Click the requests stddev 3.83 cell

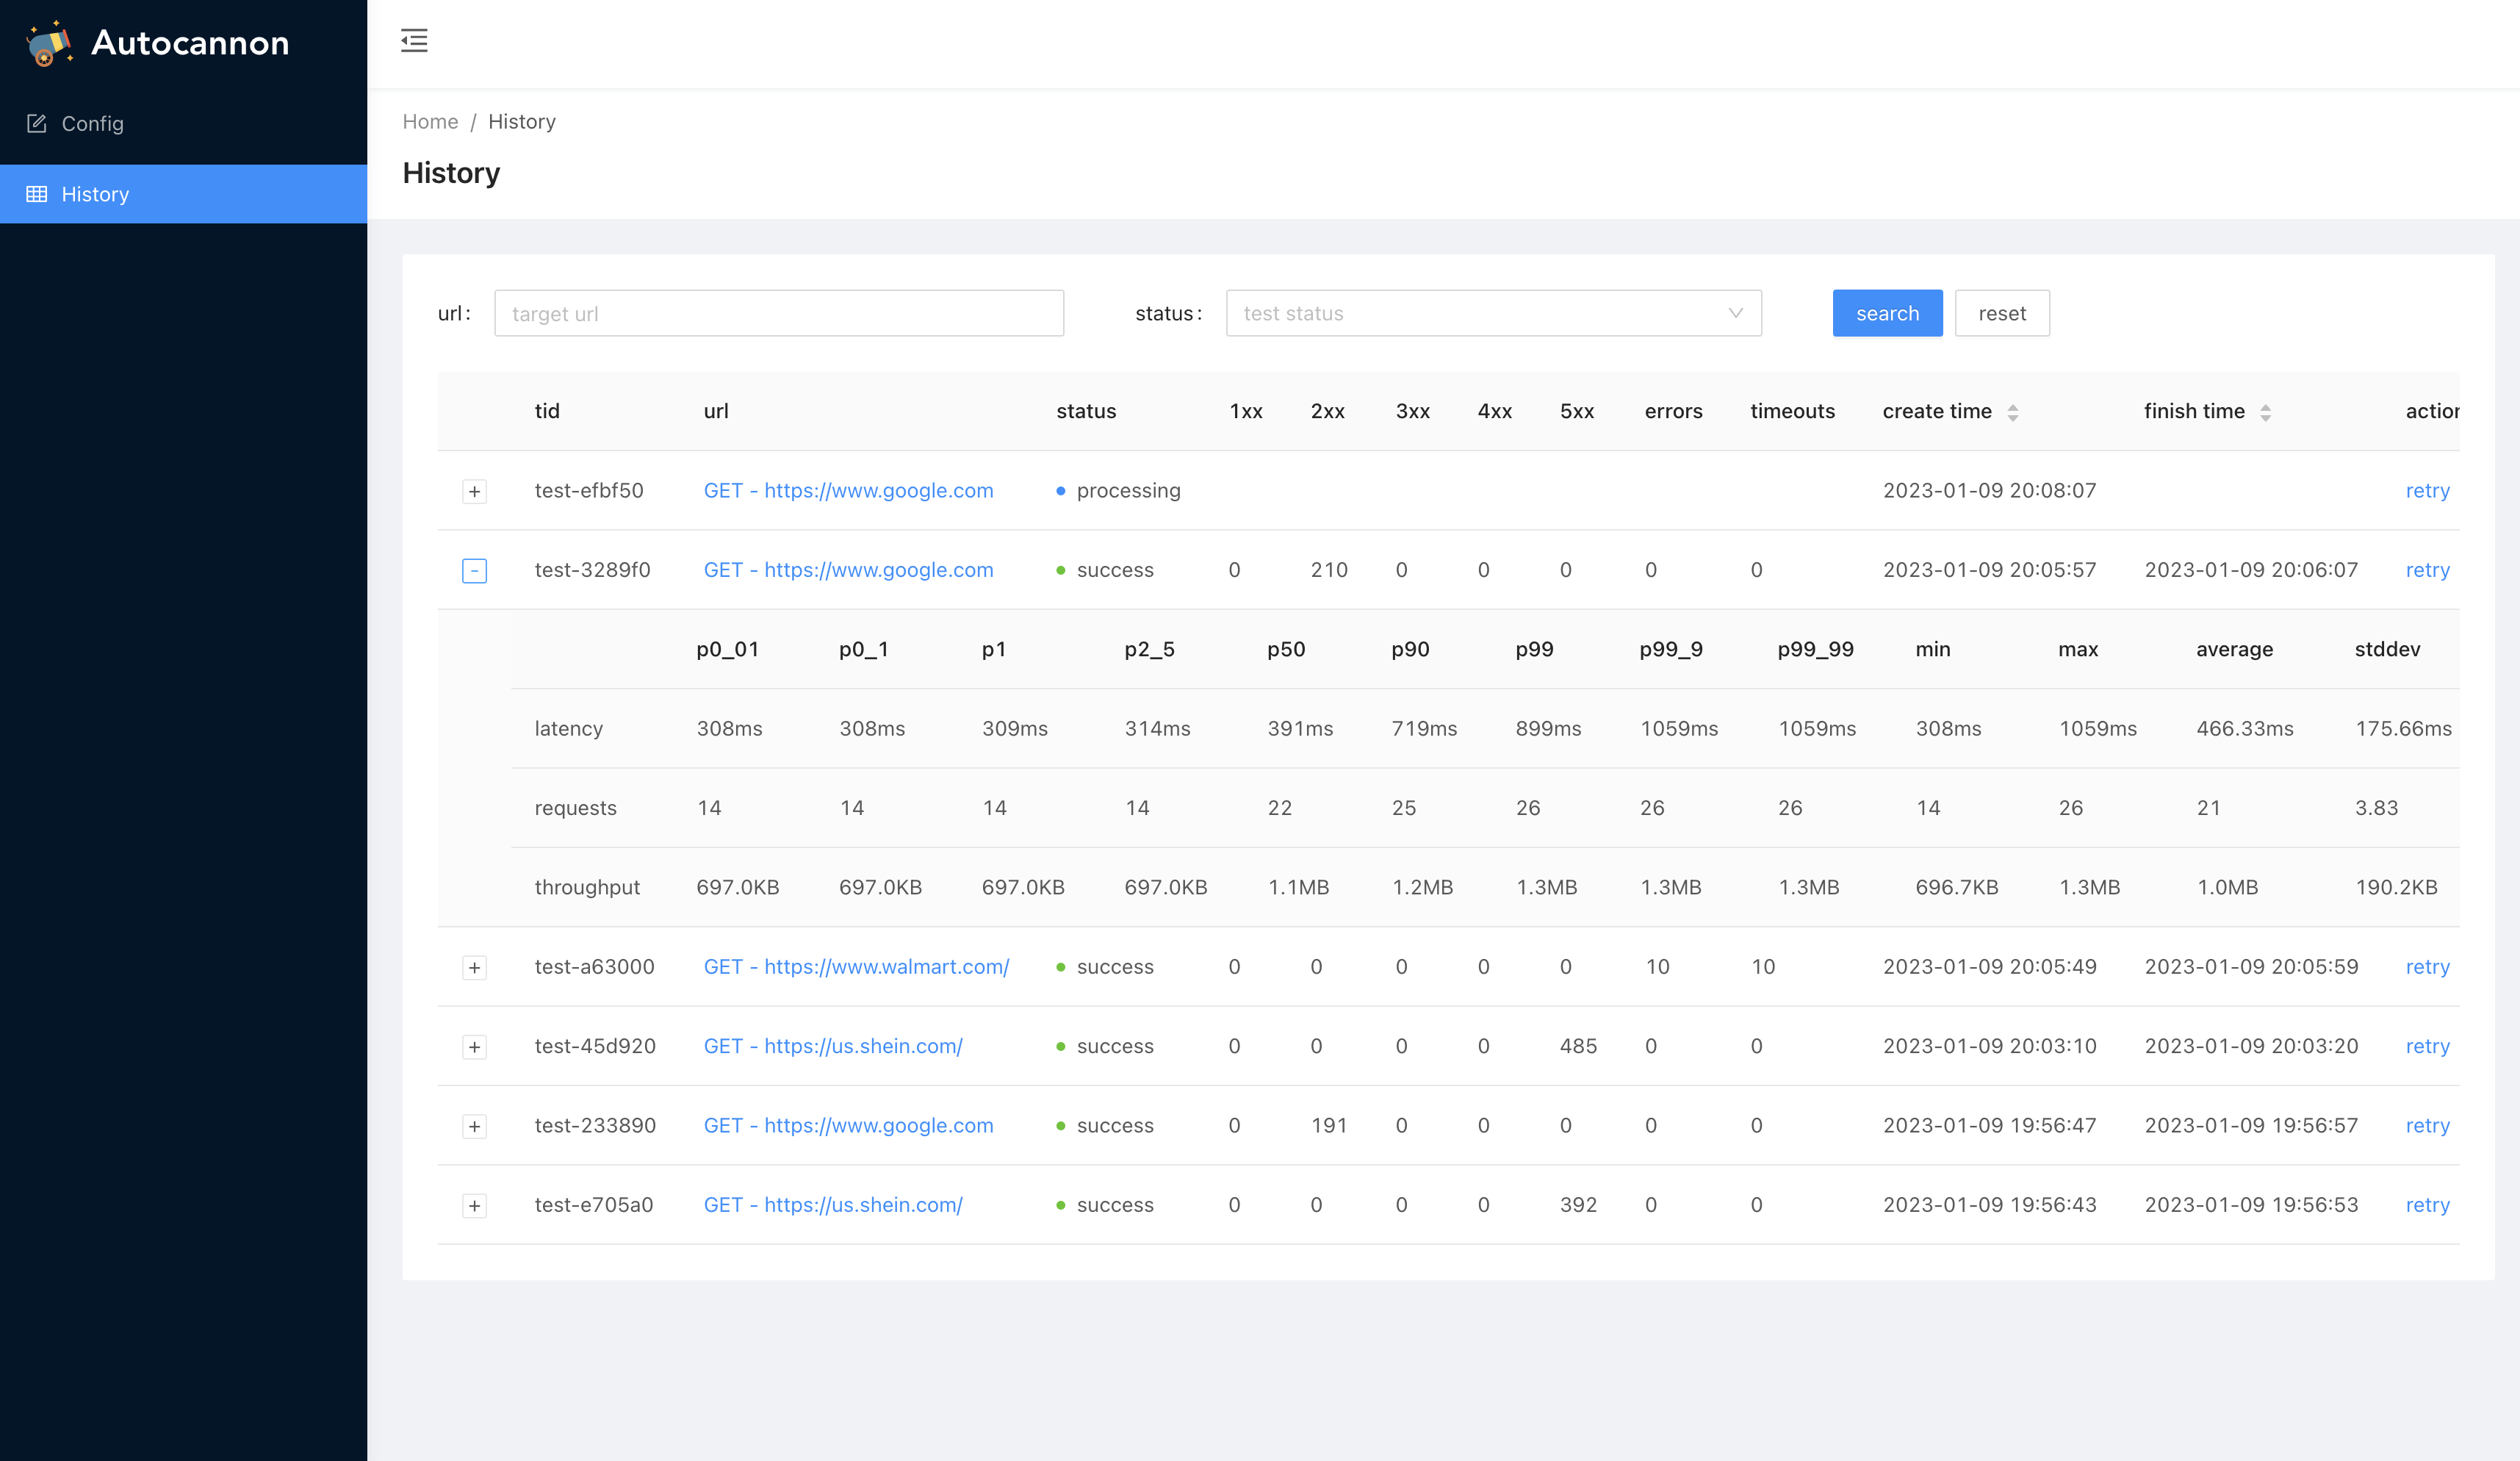pos(2376,807)
